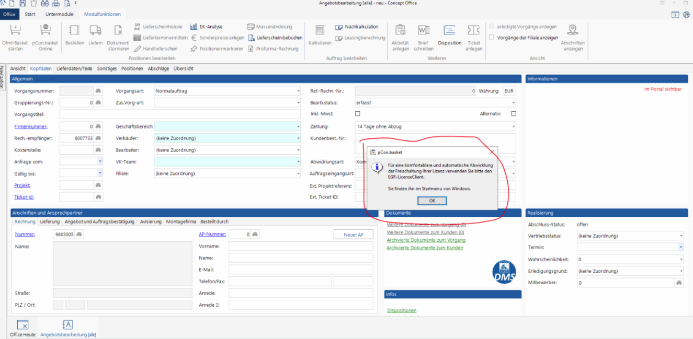Screen dimensions: 693x339
Task: Check the Alternativ checkbox
Action: point(513,114)
